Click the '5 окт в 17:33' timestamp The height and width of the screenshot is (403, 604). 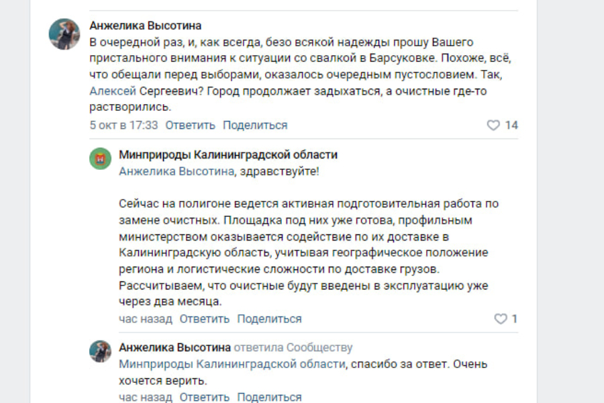click(123, 125)
